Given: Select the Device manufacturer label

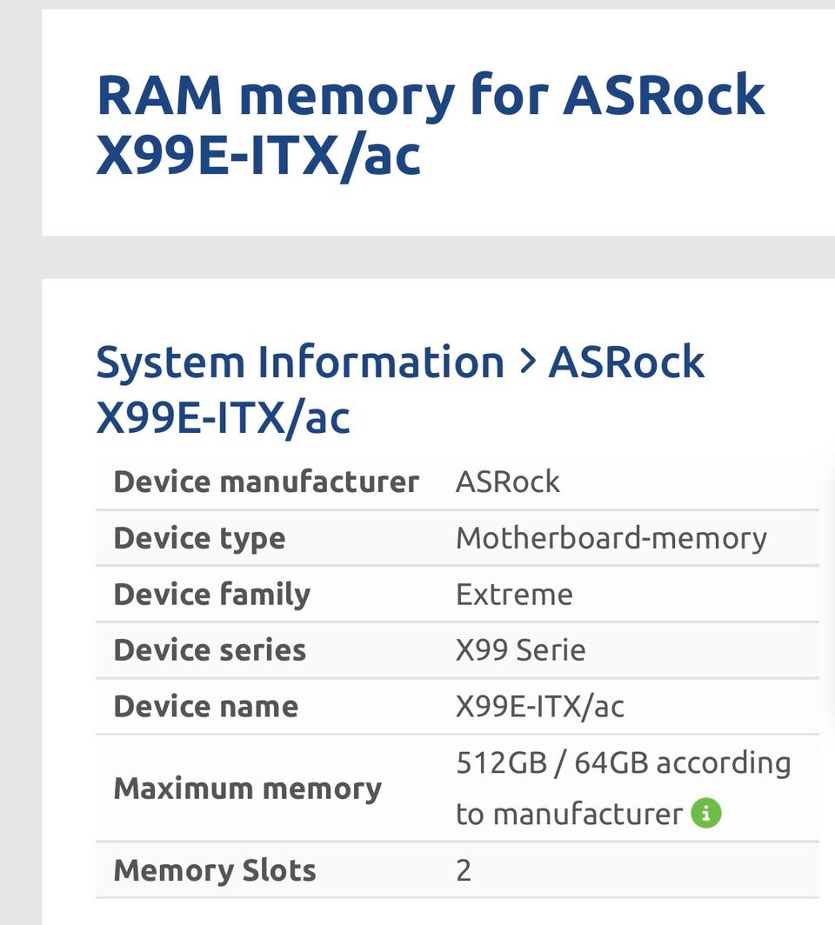Looking at the screenshot, I should [x=266, y=482].
